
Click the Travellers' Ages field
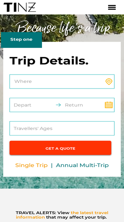click(62, 128)
